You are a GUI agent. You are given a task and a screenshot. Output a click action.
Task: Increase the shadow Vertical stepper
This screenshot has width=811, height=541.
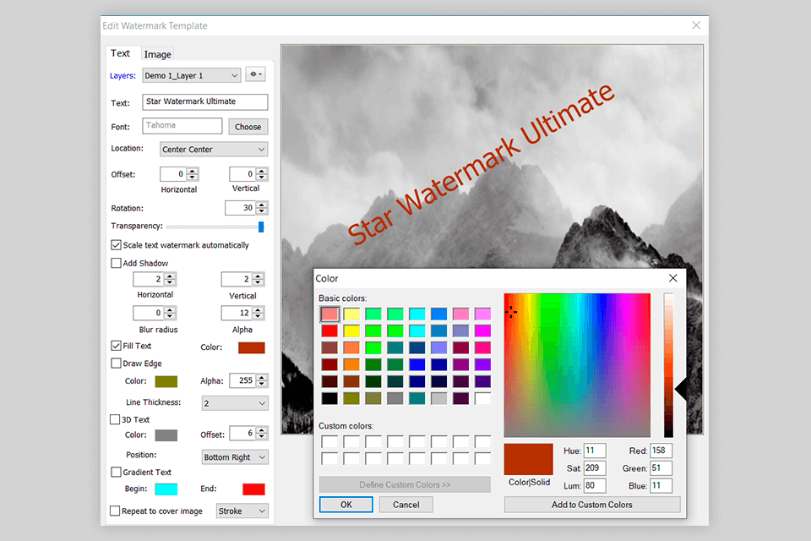point(259,276)
